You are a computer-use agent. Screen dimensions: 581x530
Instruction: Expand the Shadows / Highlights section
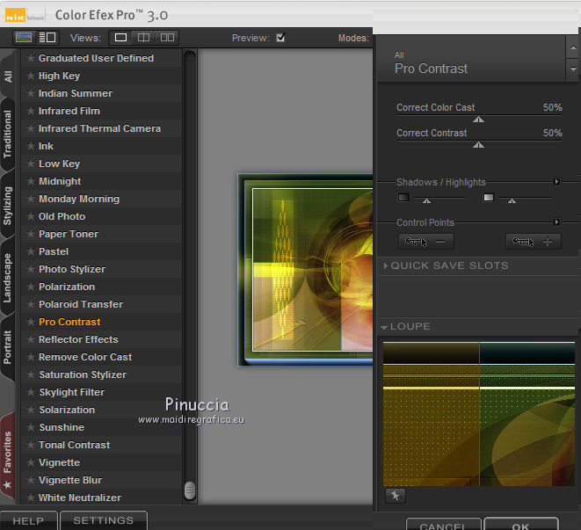coord(556,182)
